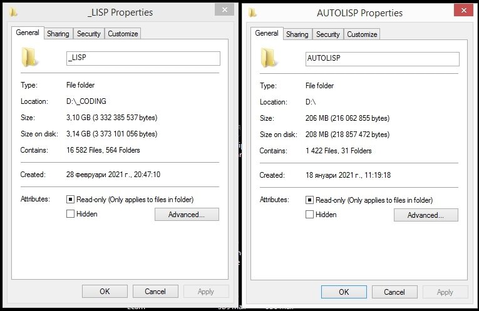Open Advanced attributes in _LISP Properties
Viewport: 479px width, 311px height.
click(187, 214)
